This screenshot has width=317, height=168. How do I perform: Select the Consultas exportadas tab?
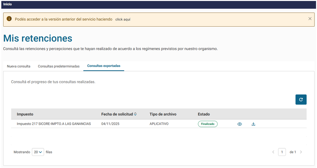(104, 66)
